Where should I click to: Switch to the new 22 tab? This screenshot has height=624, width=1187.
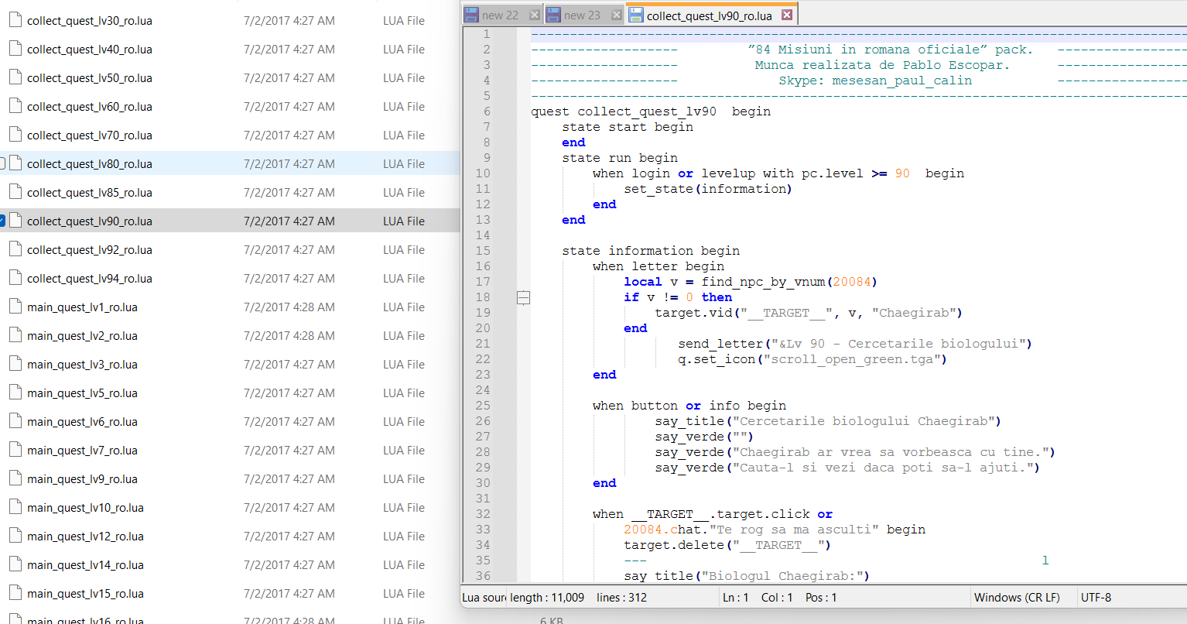[x=500, y=15]
